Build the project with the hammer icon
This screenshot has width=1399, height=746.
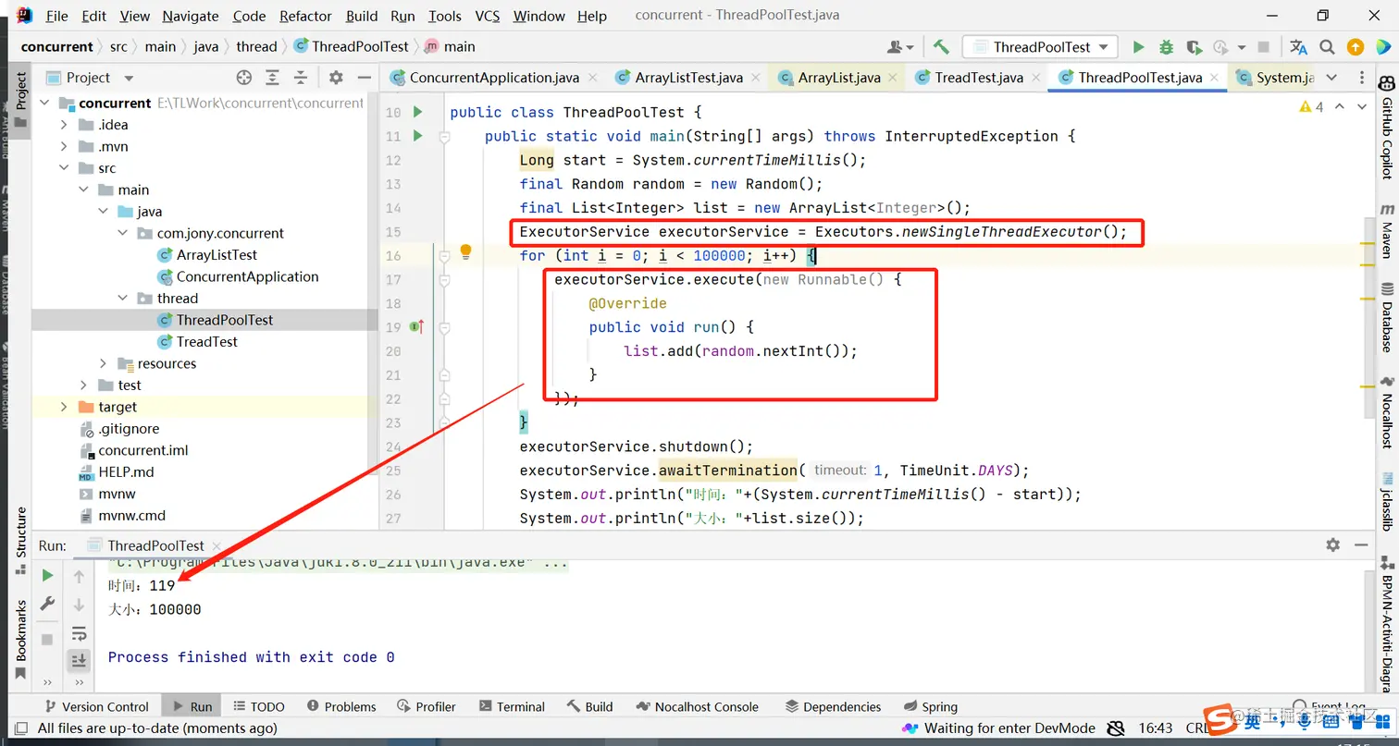(x=941, y=47)
